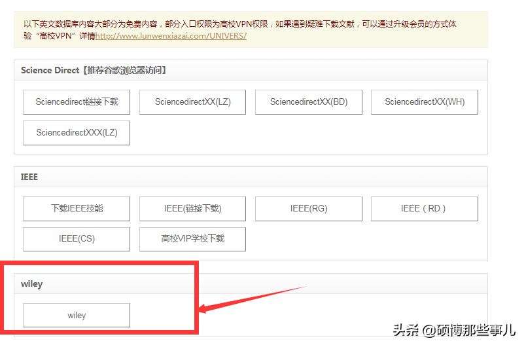
Task: Open SciencedirectXXX(LZ) button
Action: (77, 133)
